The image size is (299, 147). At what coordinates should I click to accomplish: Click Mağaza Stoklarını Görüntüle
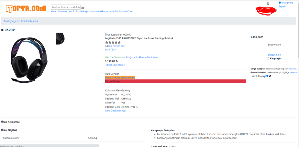coord(142,57)
